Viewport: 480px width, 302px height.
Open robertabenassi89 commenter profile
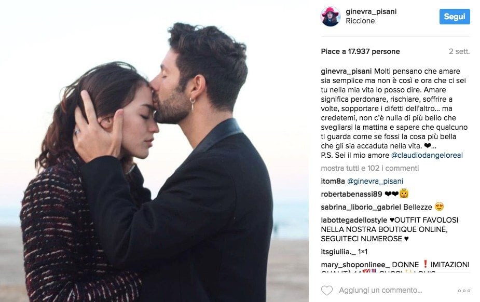351,194
